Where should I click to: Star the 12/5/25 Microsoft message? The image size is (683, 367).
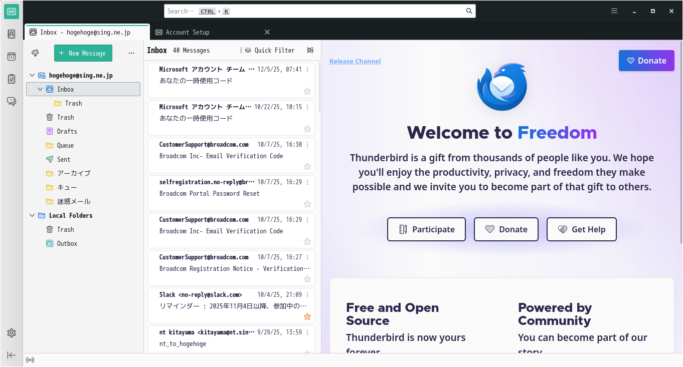coord(307,91)
